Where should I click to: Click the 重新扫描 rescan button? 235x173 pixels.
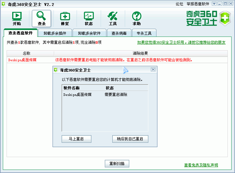(117, 164)
